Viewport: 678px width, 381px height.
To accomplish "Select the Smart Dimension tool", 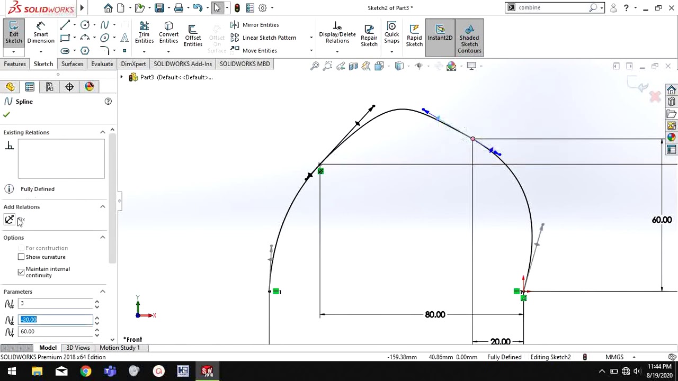I will 41,33.
